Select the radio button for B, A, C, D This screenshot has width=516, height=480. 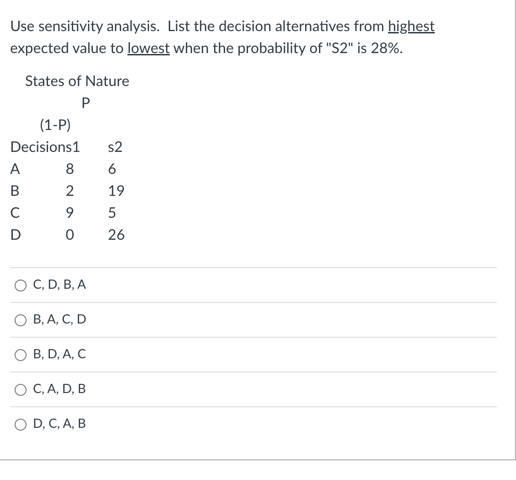[20, 320]
